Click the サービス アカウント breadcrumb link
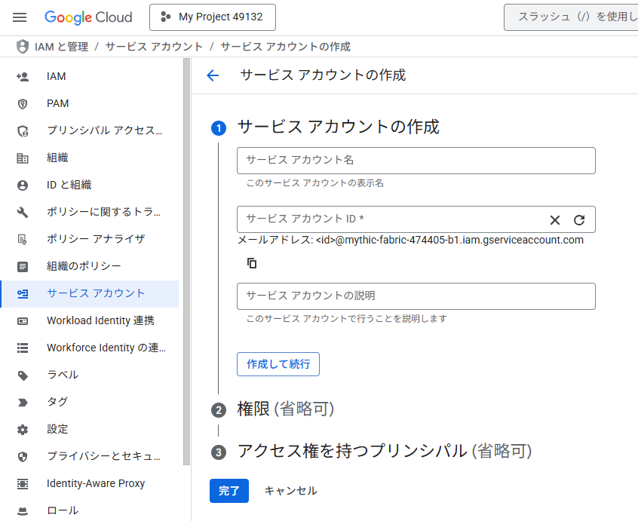 (154, 47)
